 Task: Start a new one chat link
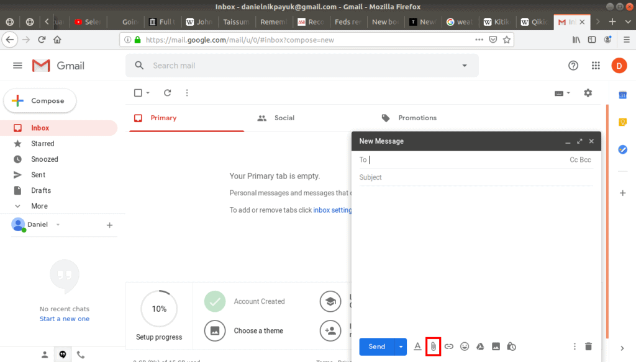(65, 319)
